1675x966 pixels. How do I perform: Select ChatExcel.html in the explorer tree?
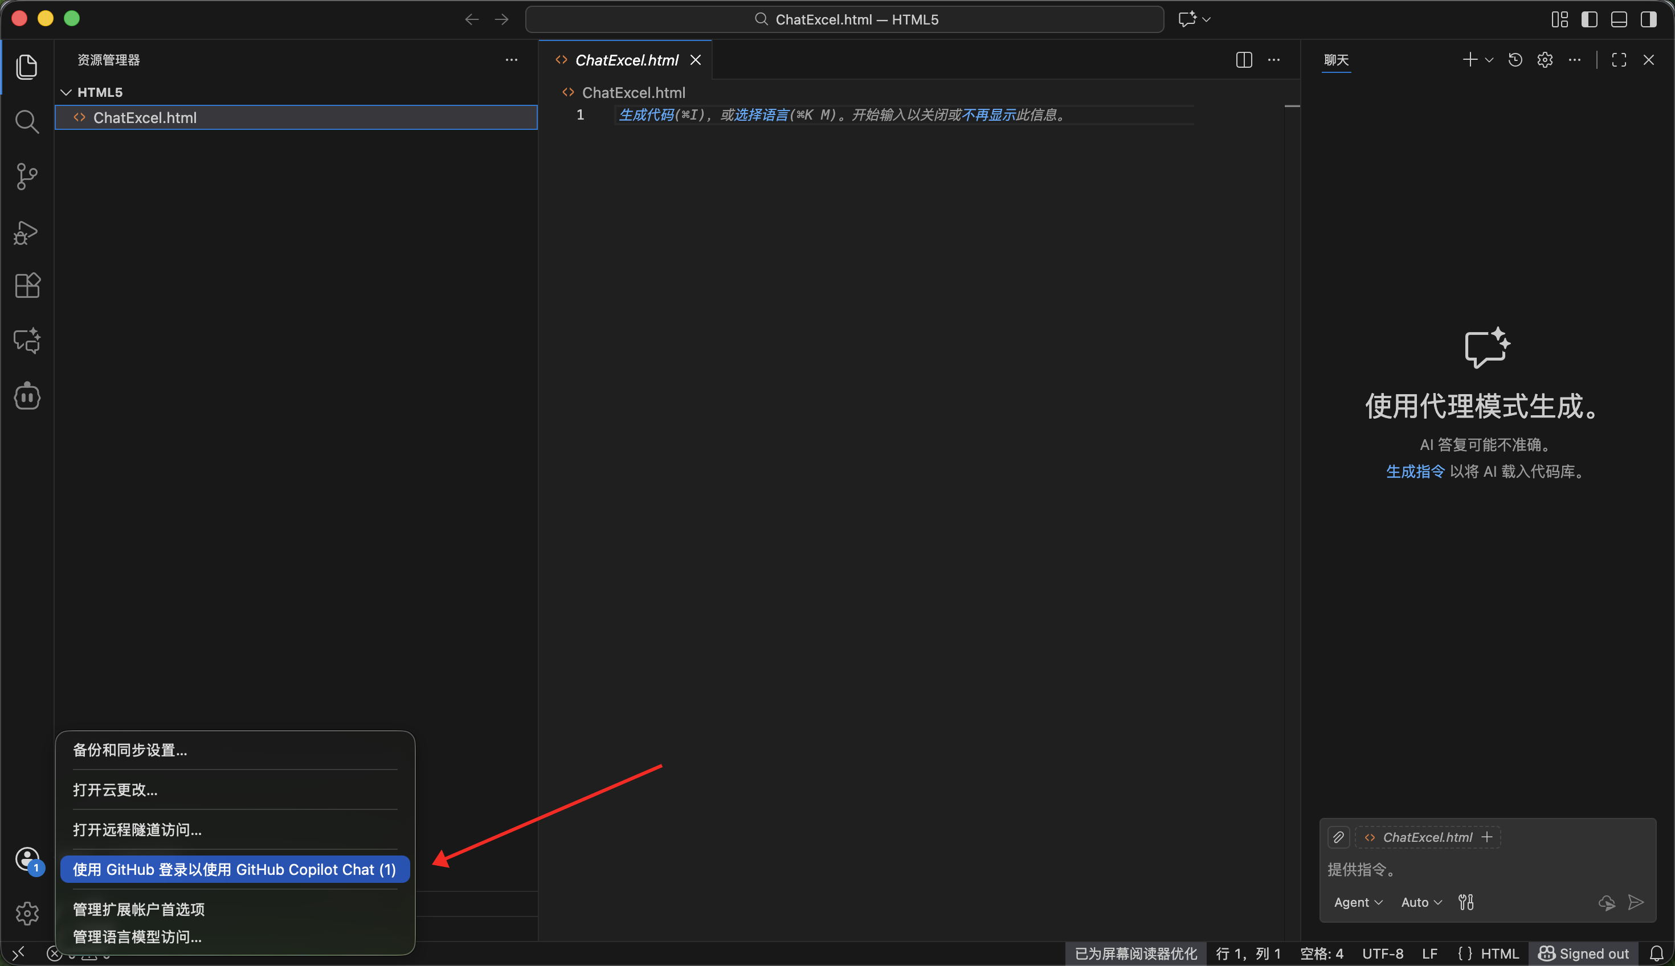145,117
